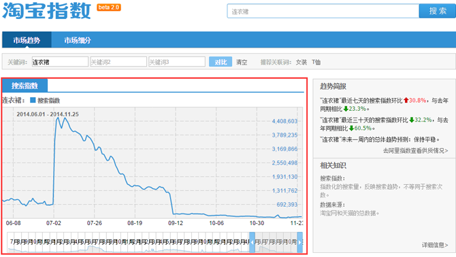456x257 pixels.
Task: Click the 对比 compare button
Action: [x=221, y=62]
